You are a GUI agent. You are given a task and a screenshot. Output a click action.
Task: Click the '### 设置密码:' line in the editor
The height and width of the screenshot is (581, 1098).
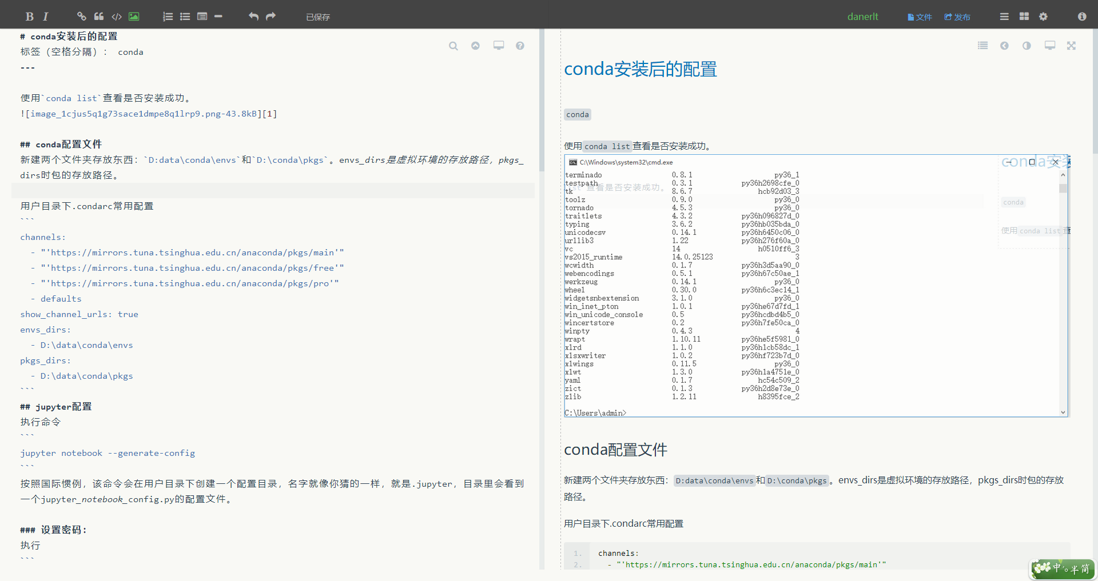click(x=53, y=530)
